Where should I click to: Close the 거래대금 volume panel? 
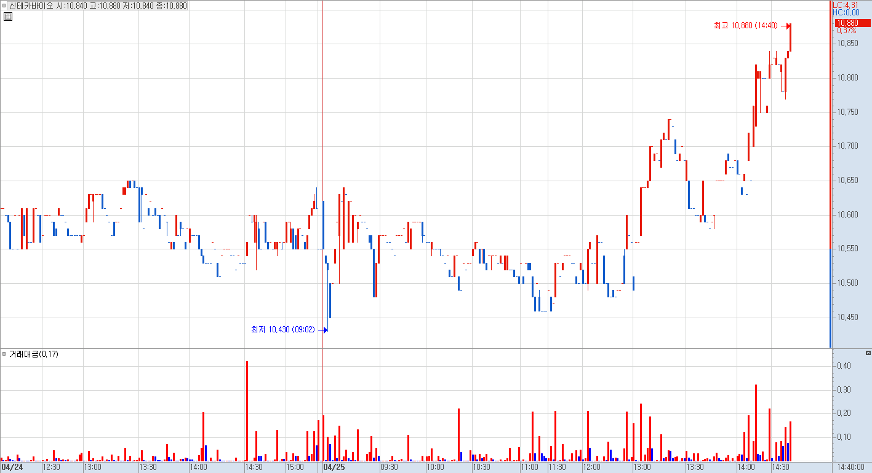868,353
